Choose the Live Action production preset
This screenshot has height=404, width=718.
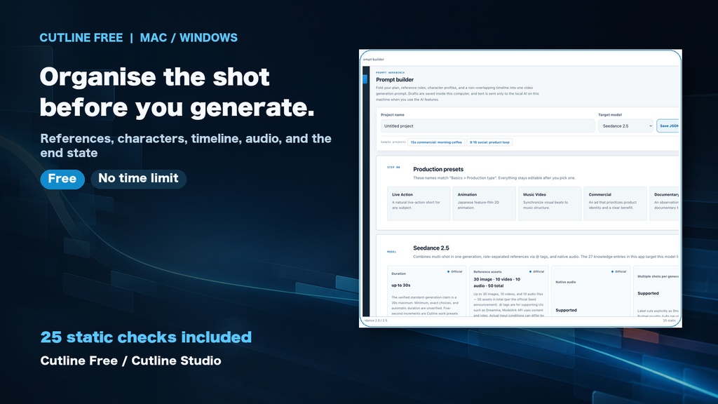point(419,203)
